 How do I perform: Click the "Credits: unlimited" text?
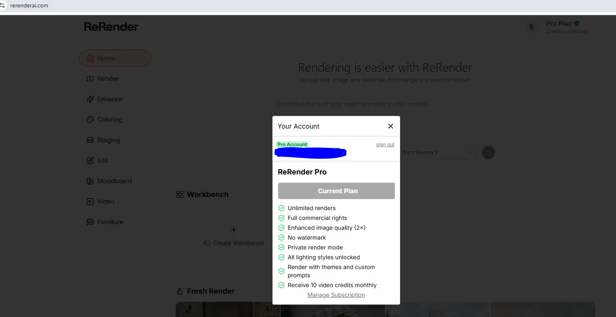[x=566, y=32]
